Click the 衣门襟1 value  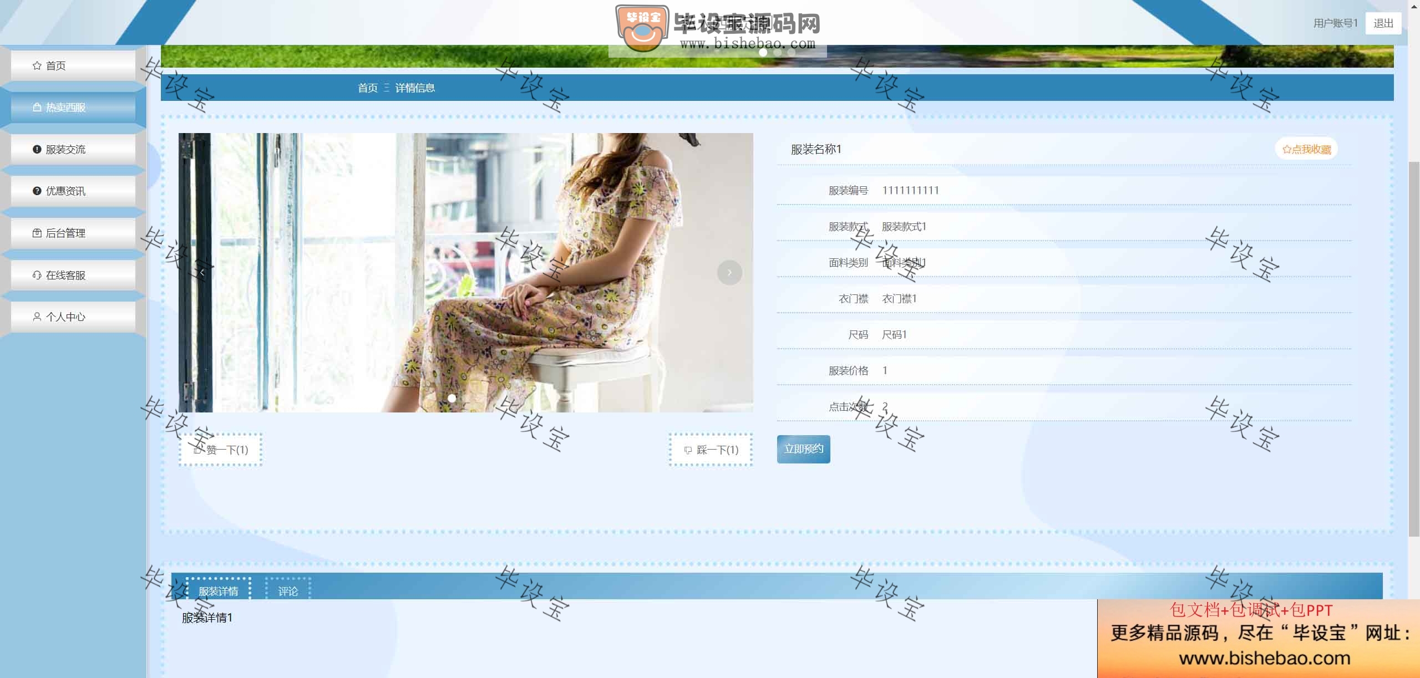pos(899,298)
